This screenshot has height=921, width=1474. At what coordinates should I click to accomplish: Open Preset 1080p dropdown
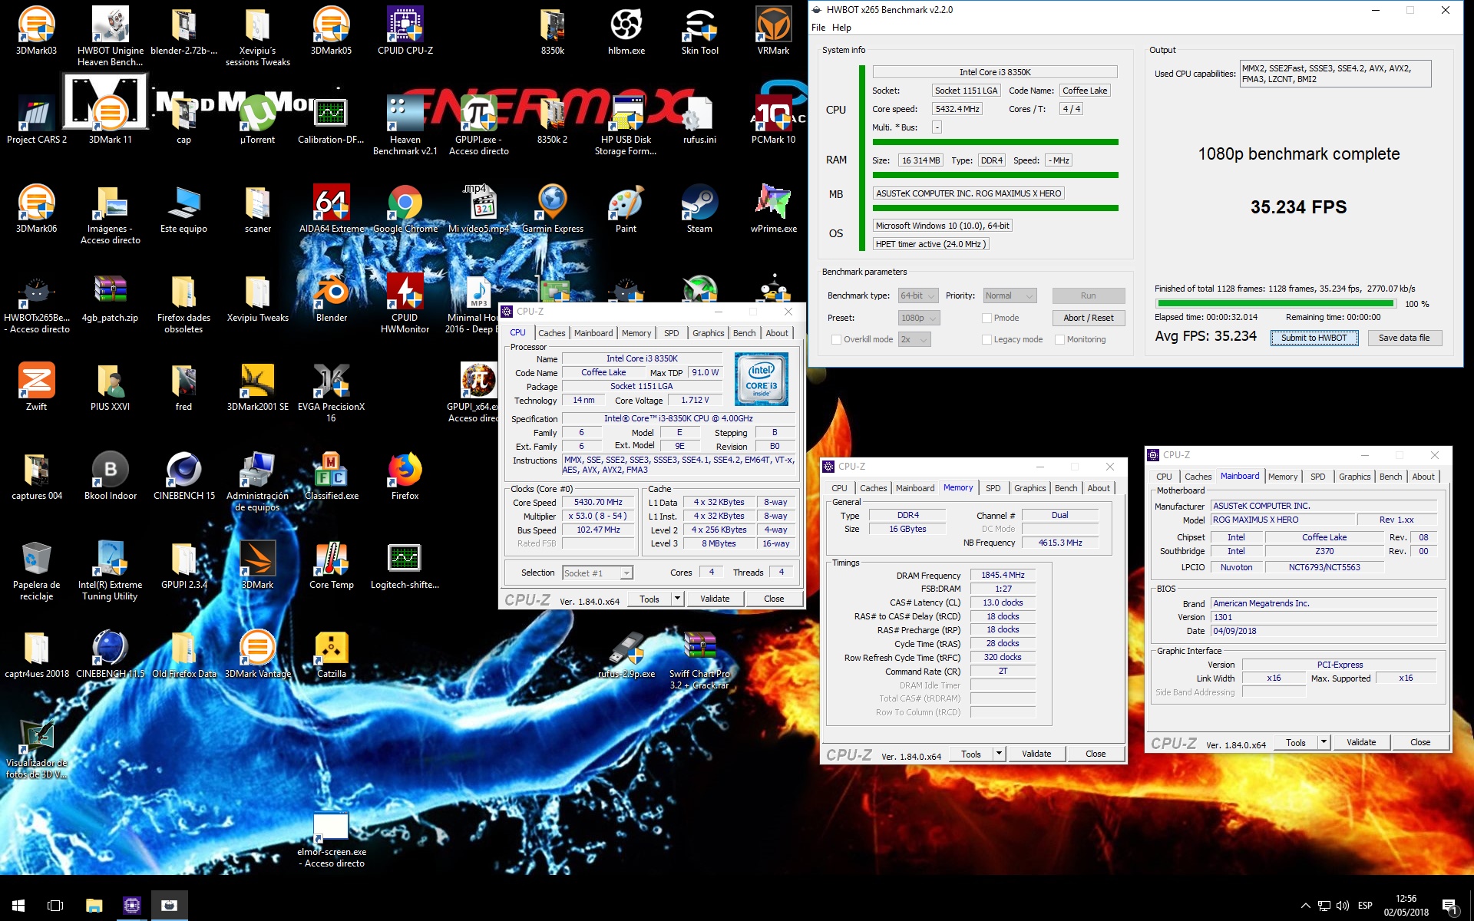(x=918, y=318)
